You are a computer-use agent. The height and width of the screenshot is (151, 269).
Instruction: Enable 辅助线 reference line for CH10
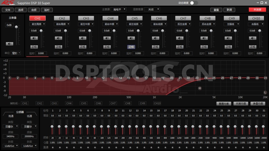click(x=157, y=103)
